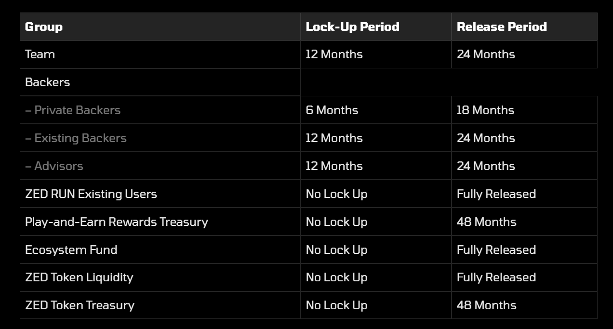
Task: Click the Lock-Up Period column header
Action: coord(352,26)
